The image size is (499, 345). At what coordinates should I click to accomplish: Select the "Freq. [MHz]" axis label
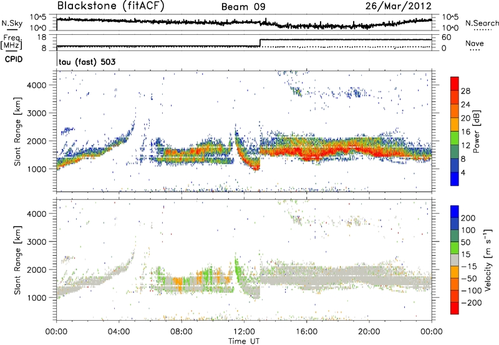[x=12, y=42]
